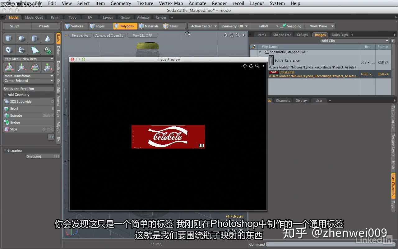The height and width of the screenshot is (249, 398).
Task: Select the Pen polygon drawing tool
Action: [x=35, y=50]
